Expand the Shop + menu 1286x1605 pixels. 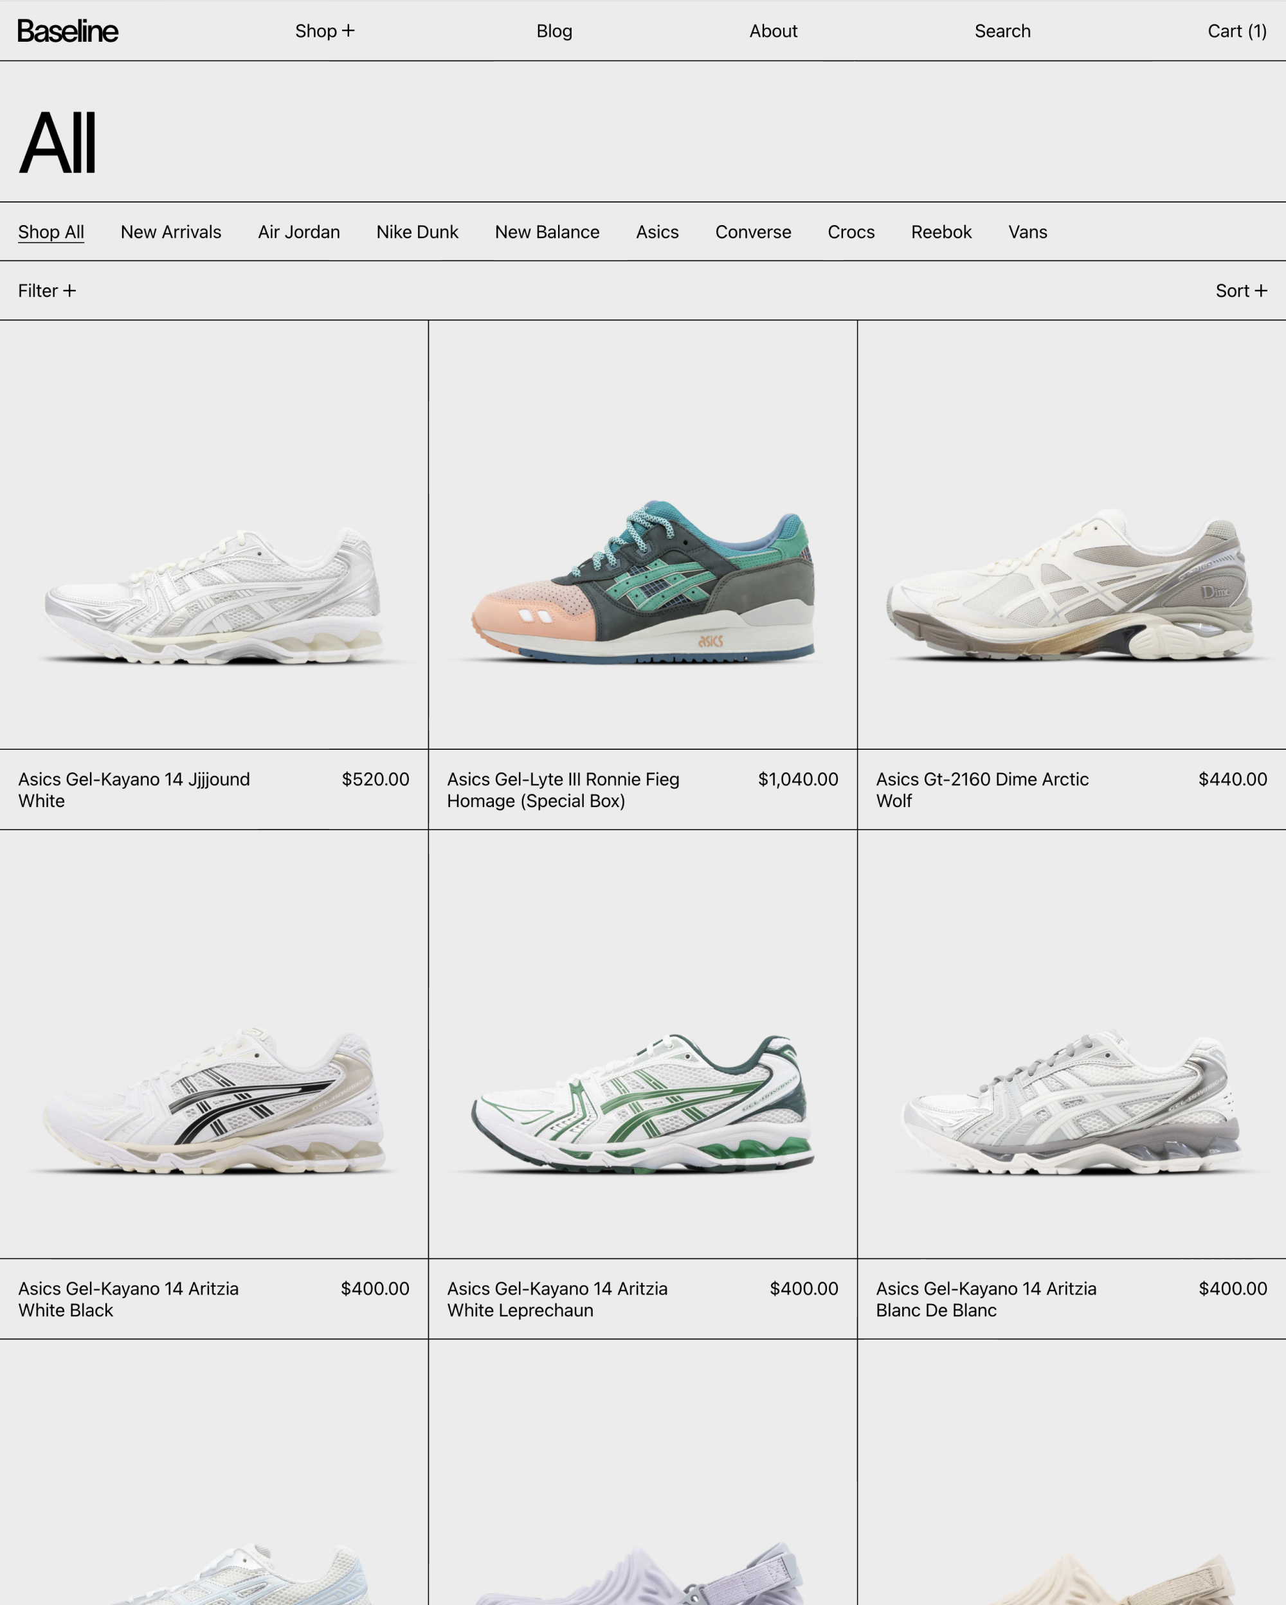[x=325, y=32]
